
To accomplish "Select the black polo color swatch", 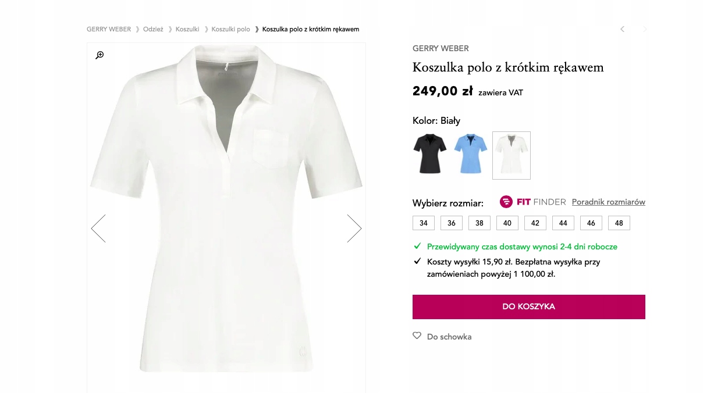I will [429, 154].
